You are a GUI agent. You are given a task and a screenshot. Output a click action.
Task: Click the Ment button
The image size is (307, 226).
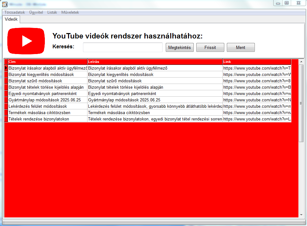pos(241,47)
